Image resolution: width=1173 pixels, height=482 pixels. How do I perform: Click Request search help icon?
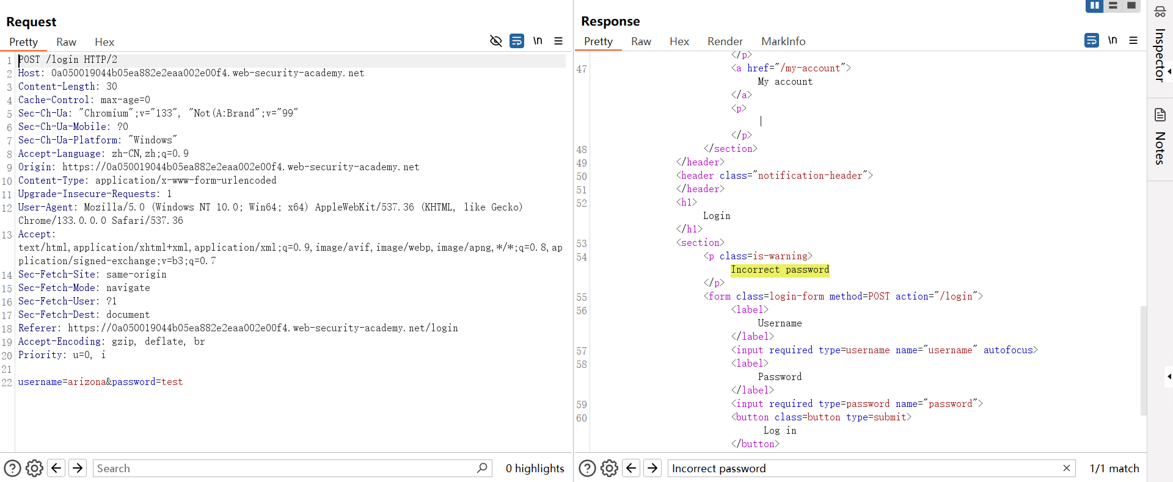[x=12, y=468]
